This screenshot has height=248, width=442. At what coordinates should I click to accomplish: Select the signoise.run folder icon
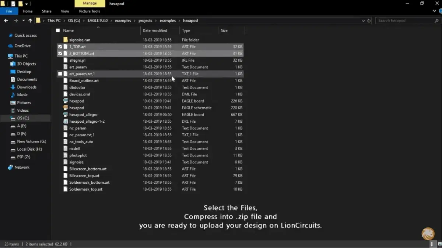tap(66, 40)
